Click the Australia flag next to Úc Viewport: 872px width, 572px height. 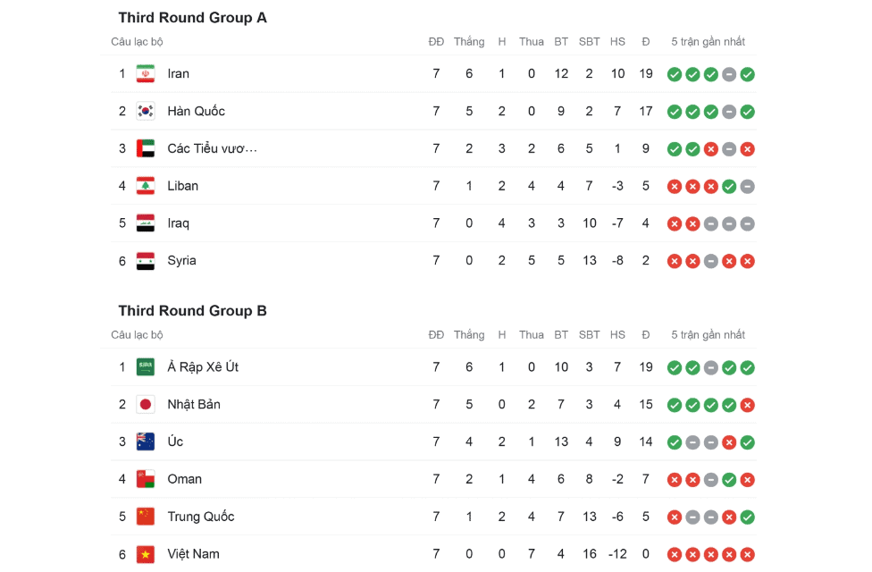[x=146, y=442]
